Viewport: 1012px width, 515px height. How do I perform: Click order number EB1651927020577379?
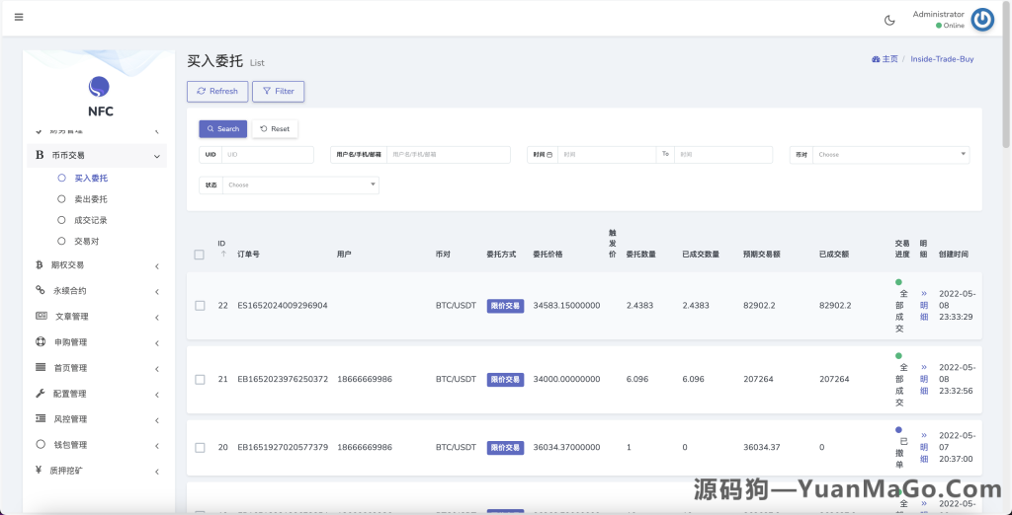(283, 447)
